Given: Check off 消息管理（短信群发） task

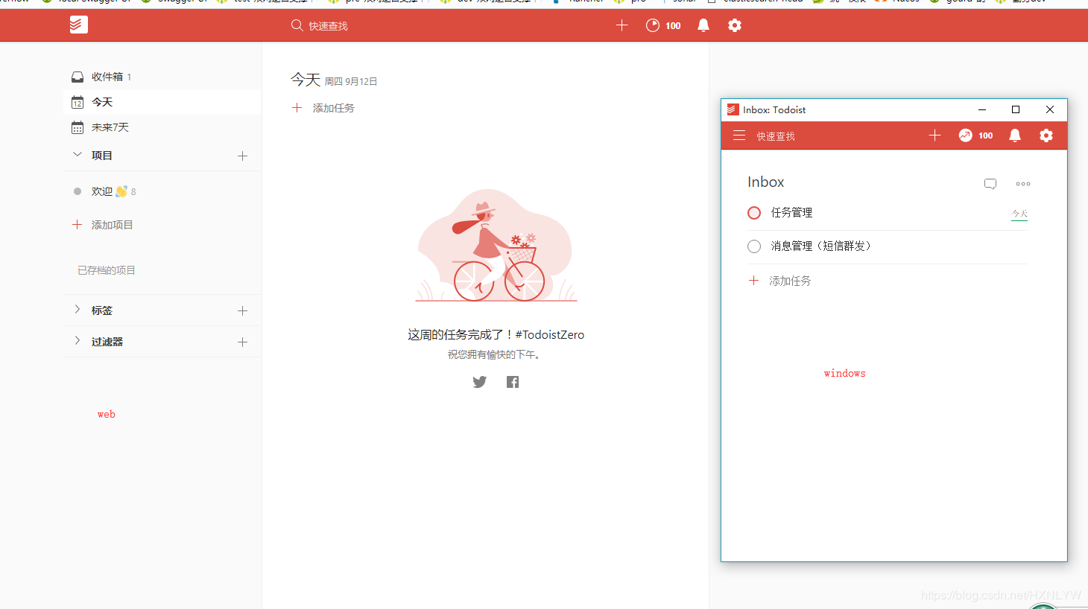Looking at the screenshot, I should (754, 246).
